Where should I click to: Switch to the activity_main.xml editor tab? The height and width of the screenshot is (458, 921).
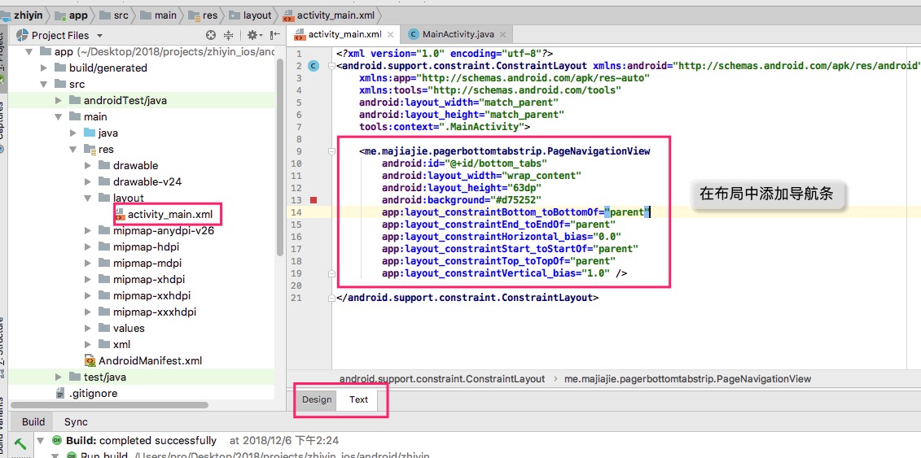click(x=345, y=34)
